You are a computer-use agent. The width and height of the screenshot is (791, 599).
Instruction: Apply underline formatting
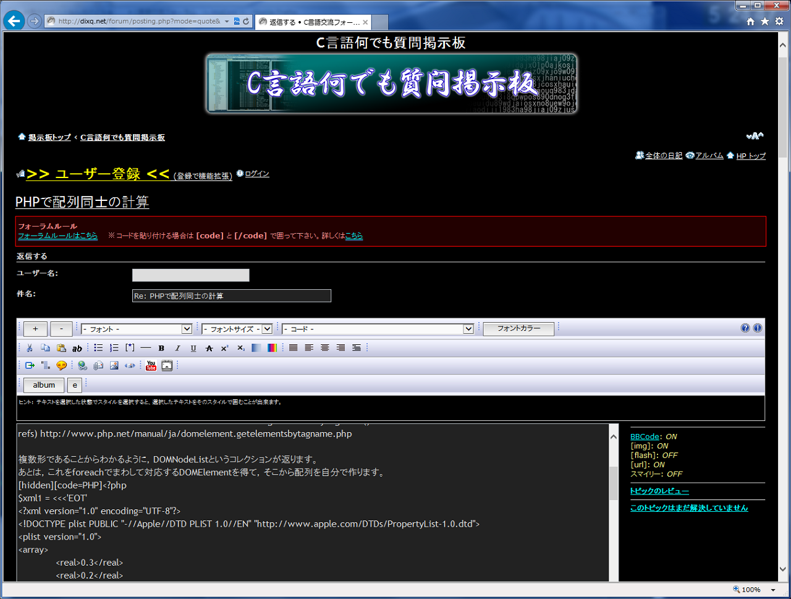pyautogui.click(x=193, y=348)
